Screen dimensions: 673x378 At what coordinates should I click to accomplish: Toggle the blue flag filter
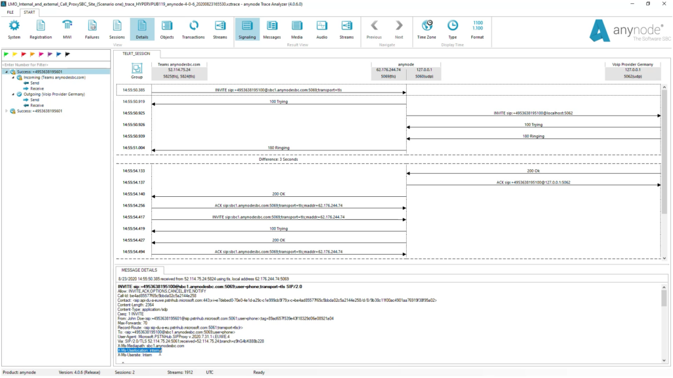click(58, 54)
